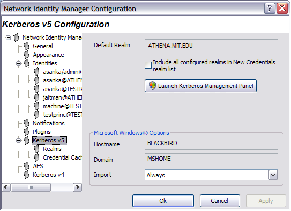Image resolution: width=291 pixels, height=211 pixels.
Task: Click the icon beside jaltman@ATHE identity
Action: pos(37,97)
